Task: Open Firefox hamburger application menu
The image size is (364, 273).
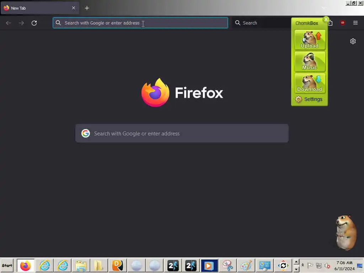Action: click(355, 23)
